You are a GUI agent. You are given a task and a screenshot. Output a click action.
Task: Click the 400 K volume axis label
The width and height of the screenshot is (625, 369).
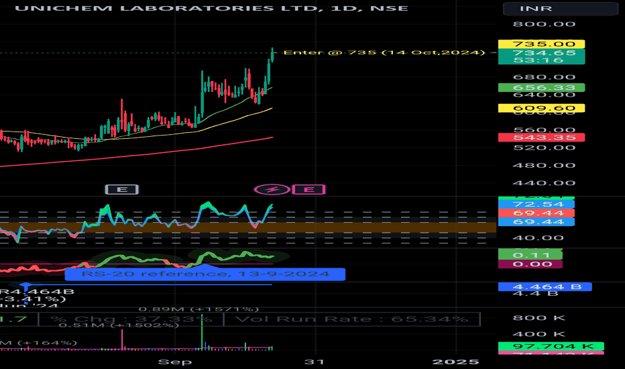coord(539,334)
